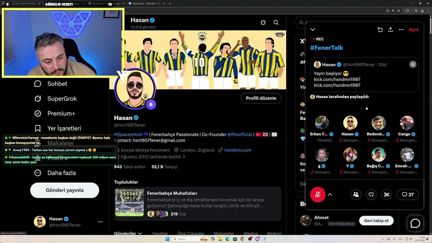Open @fftvofficial mention link

tap(240, 134)
